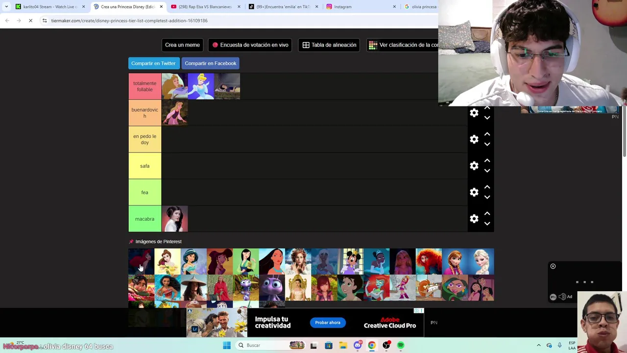Pick Merida thumbnail from image pool

point(429,261)
